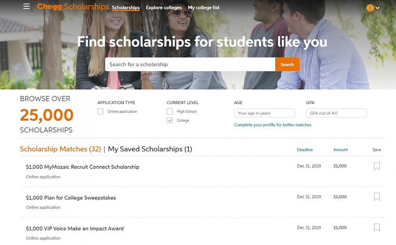Click the age in years input
This screenshot has height=245, width=396.
(264, 113)
